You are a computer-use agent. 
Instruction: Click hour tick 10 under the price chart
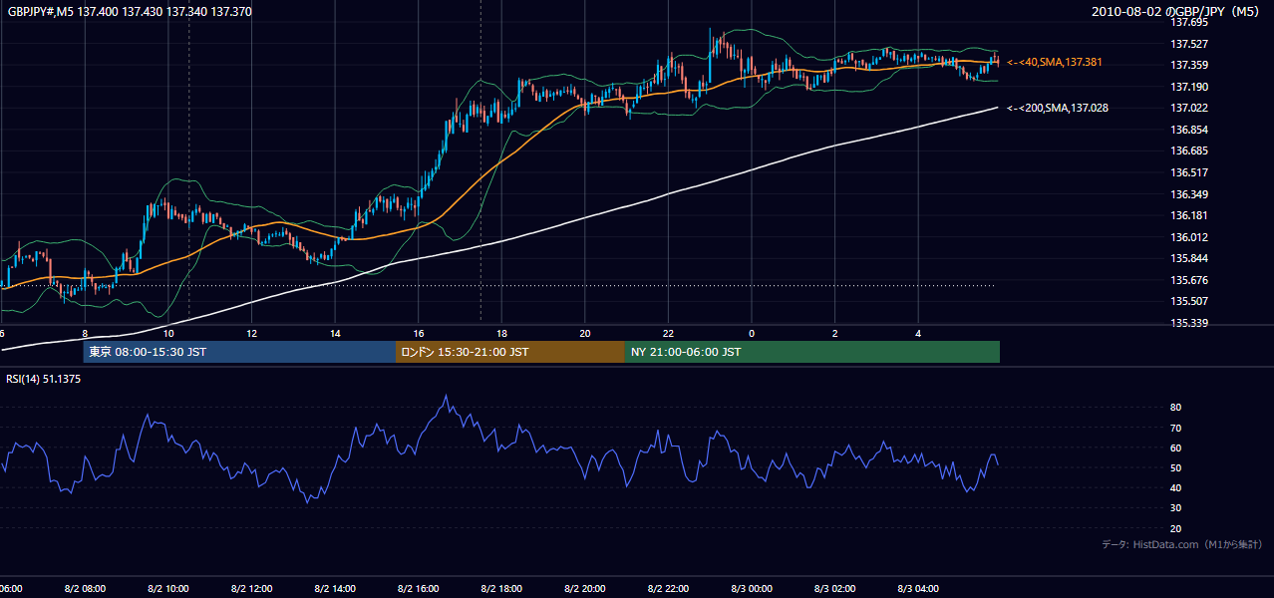[168, 333]
